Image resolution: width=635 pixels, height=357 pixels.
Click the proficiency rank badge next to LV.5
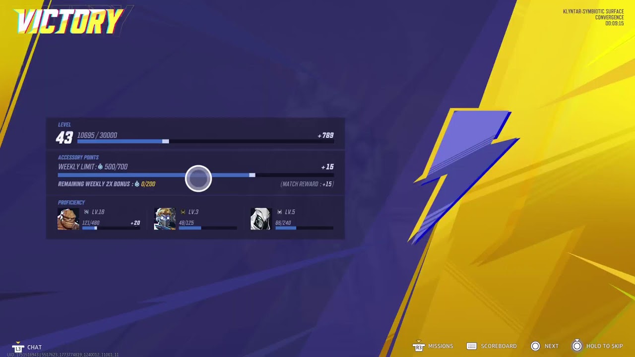click(279, 212)
